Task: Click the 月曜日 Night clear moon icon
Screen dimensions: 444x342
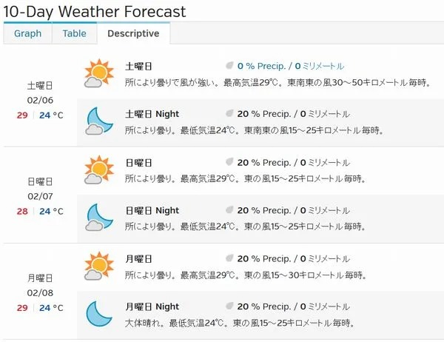Action: click(x=99, y=314)
